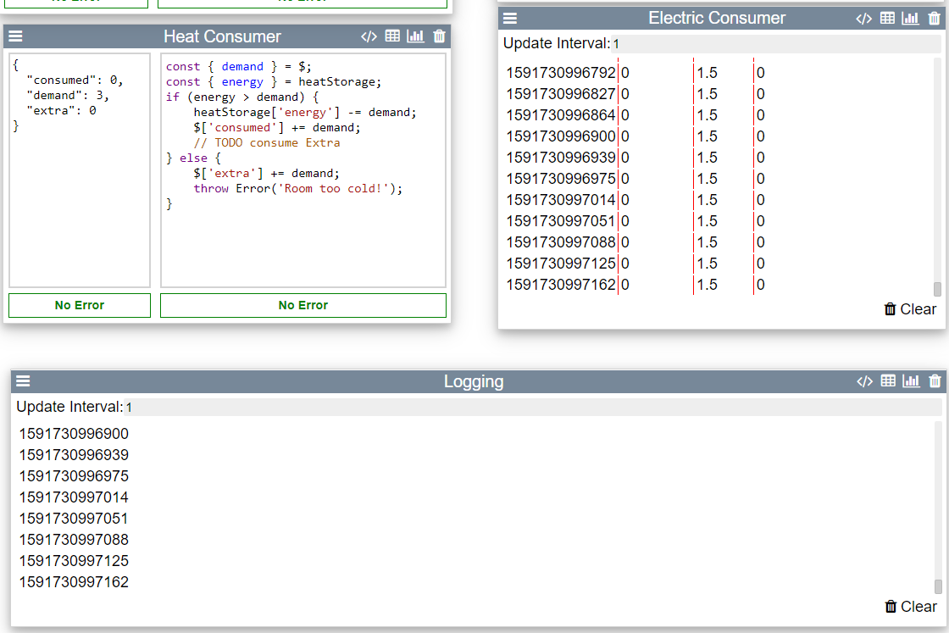Show Heat Consumer chart view

click(x=415, y=36)
